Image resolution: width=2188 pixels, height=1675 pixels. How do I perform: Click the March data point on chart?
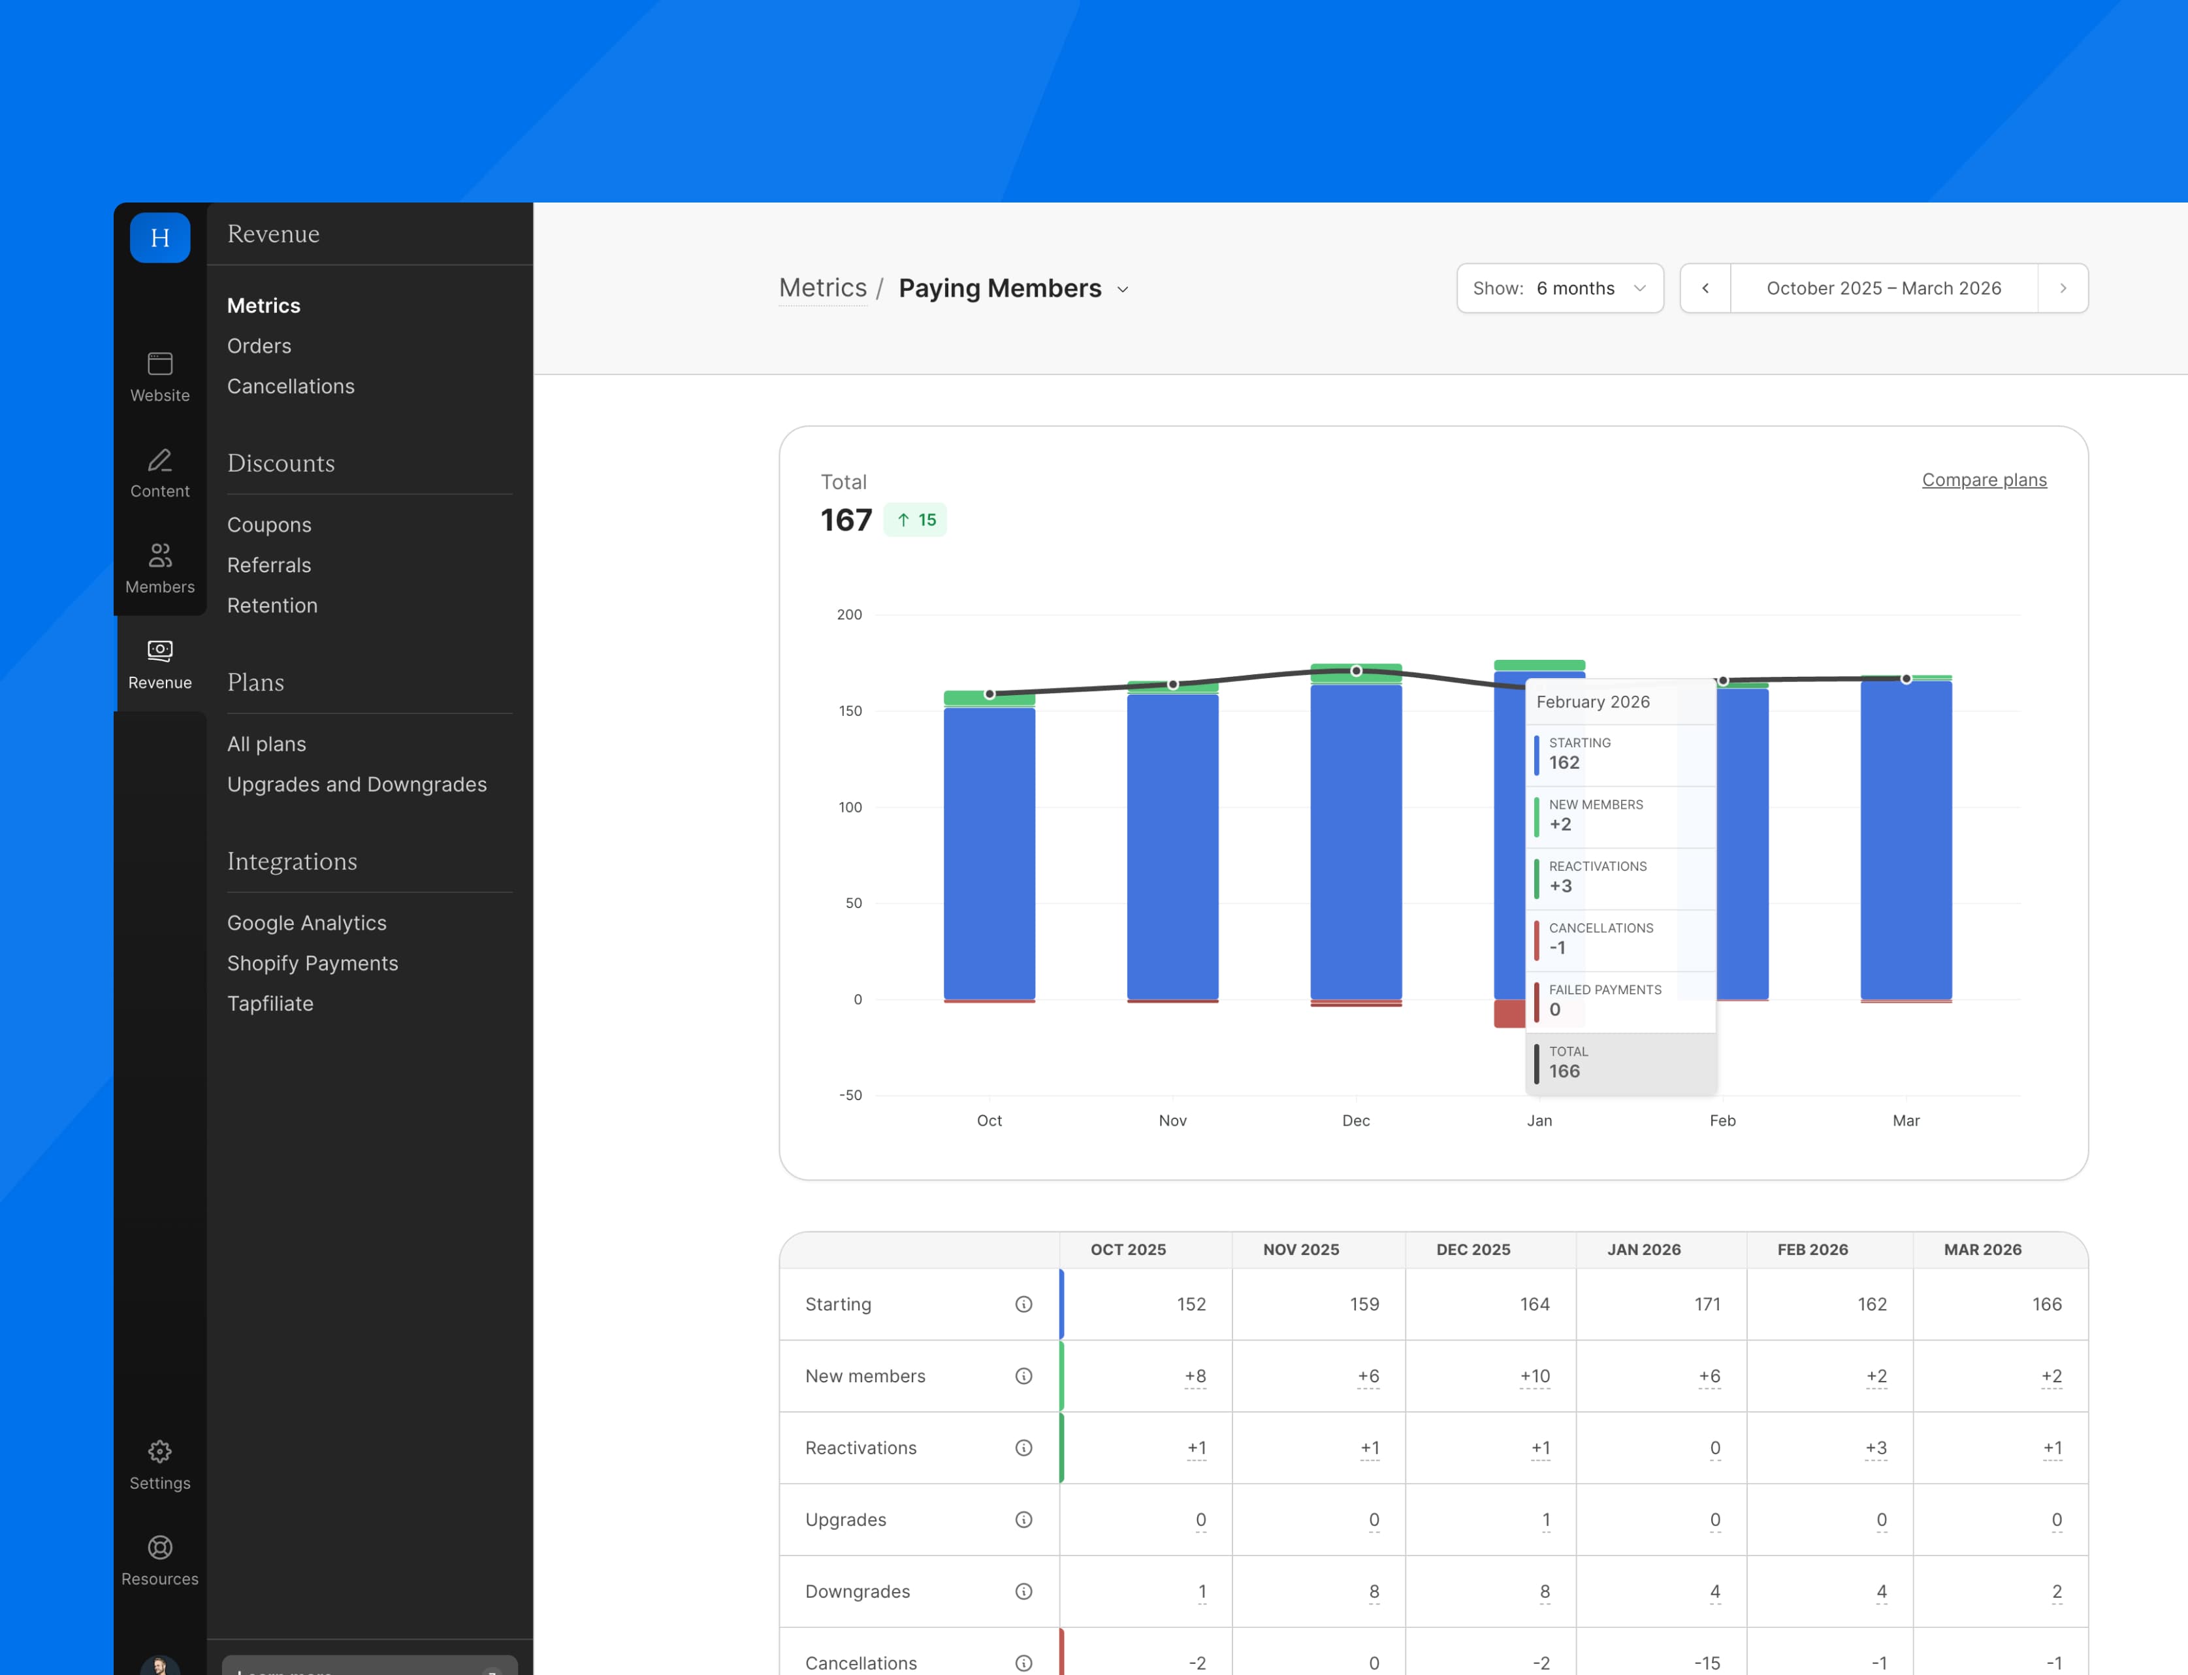[1906, 679]
